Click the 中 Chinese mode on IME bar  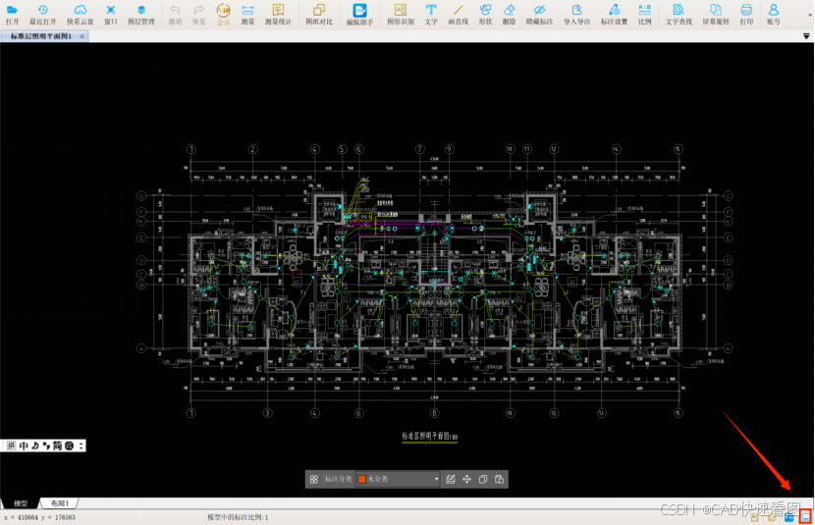pyautogui.click(x=24, y=446)
